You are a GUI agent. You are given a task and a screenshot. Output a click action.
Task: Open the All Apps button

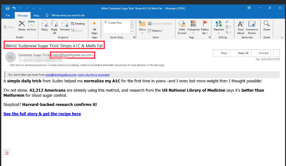click(x=94, y=27)
